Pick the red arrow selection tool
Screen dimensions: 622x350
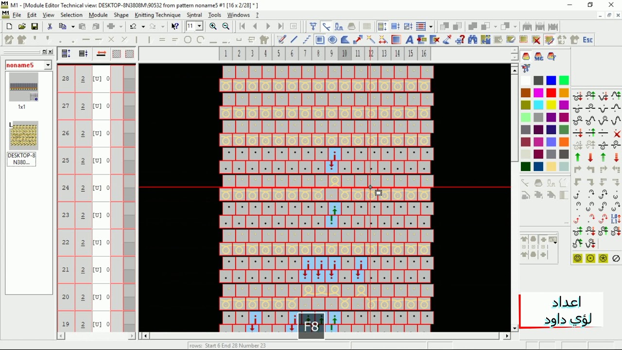(x=358, y=40)
